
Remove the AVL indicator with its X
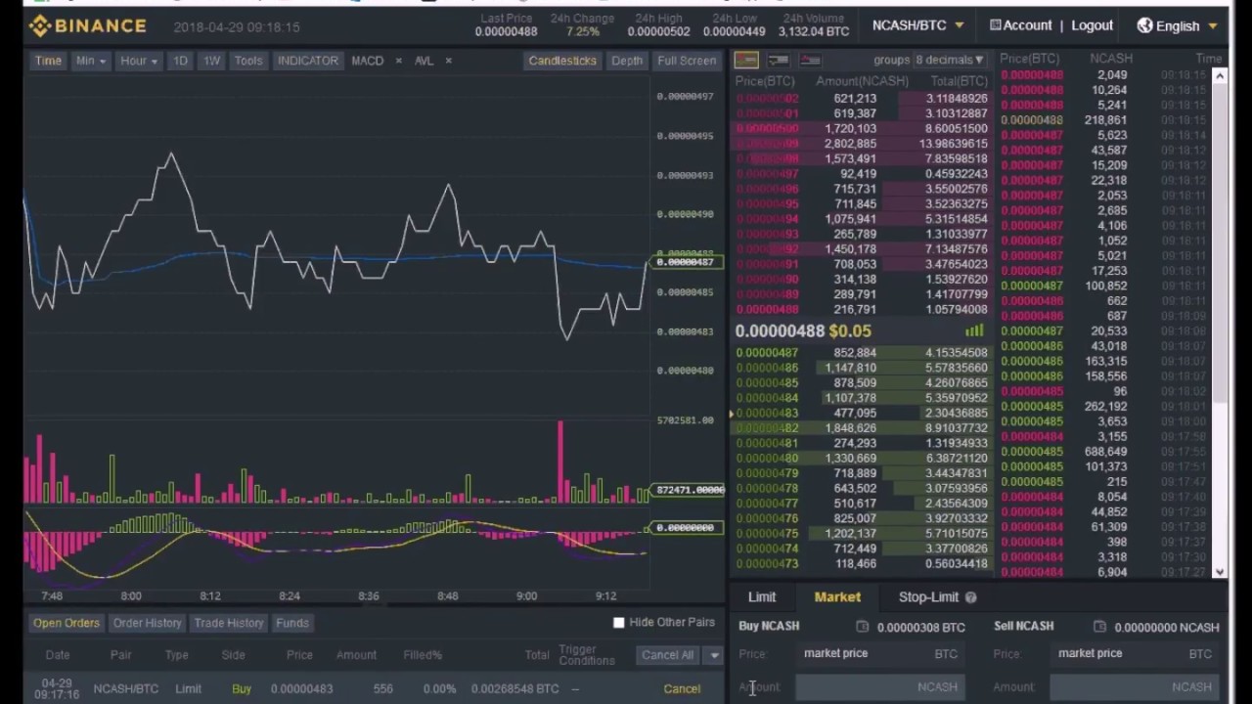click(448, 61)
